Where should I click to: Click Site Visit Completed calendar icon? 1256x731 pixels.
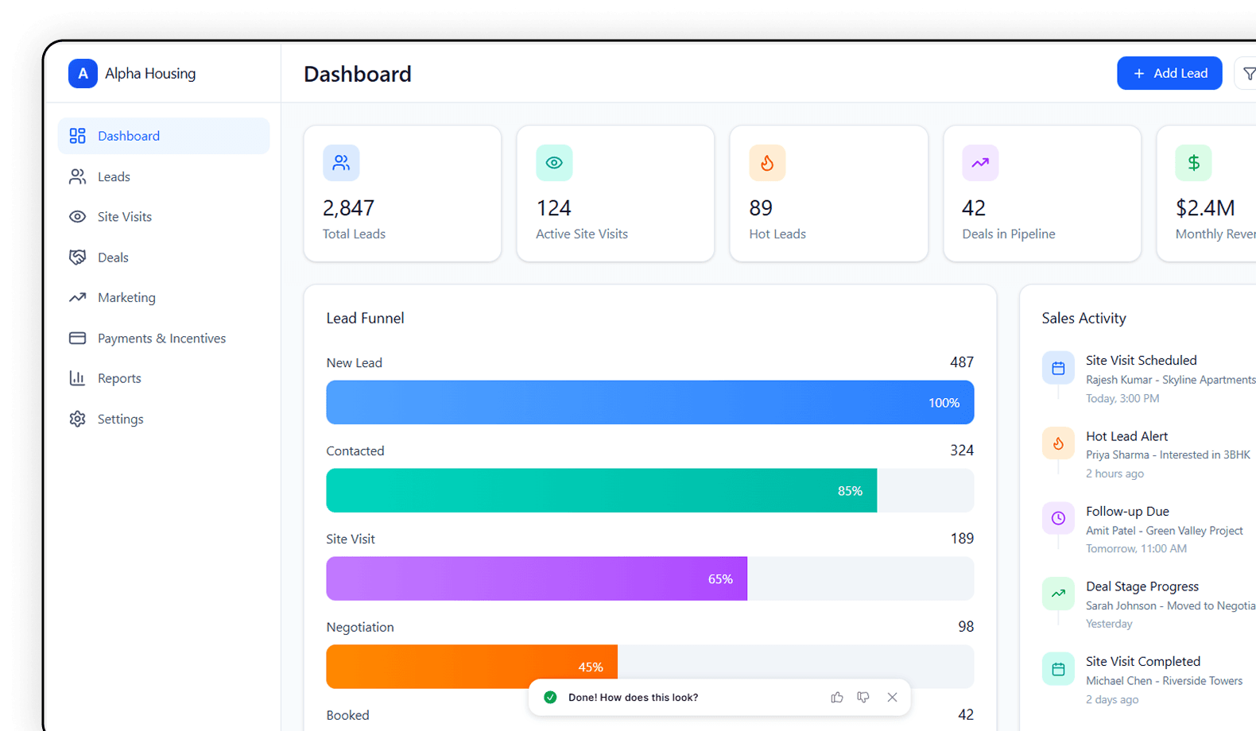1058,669
